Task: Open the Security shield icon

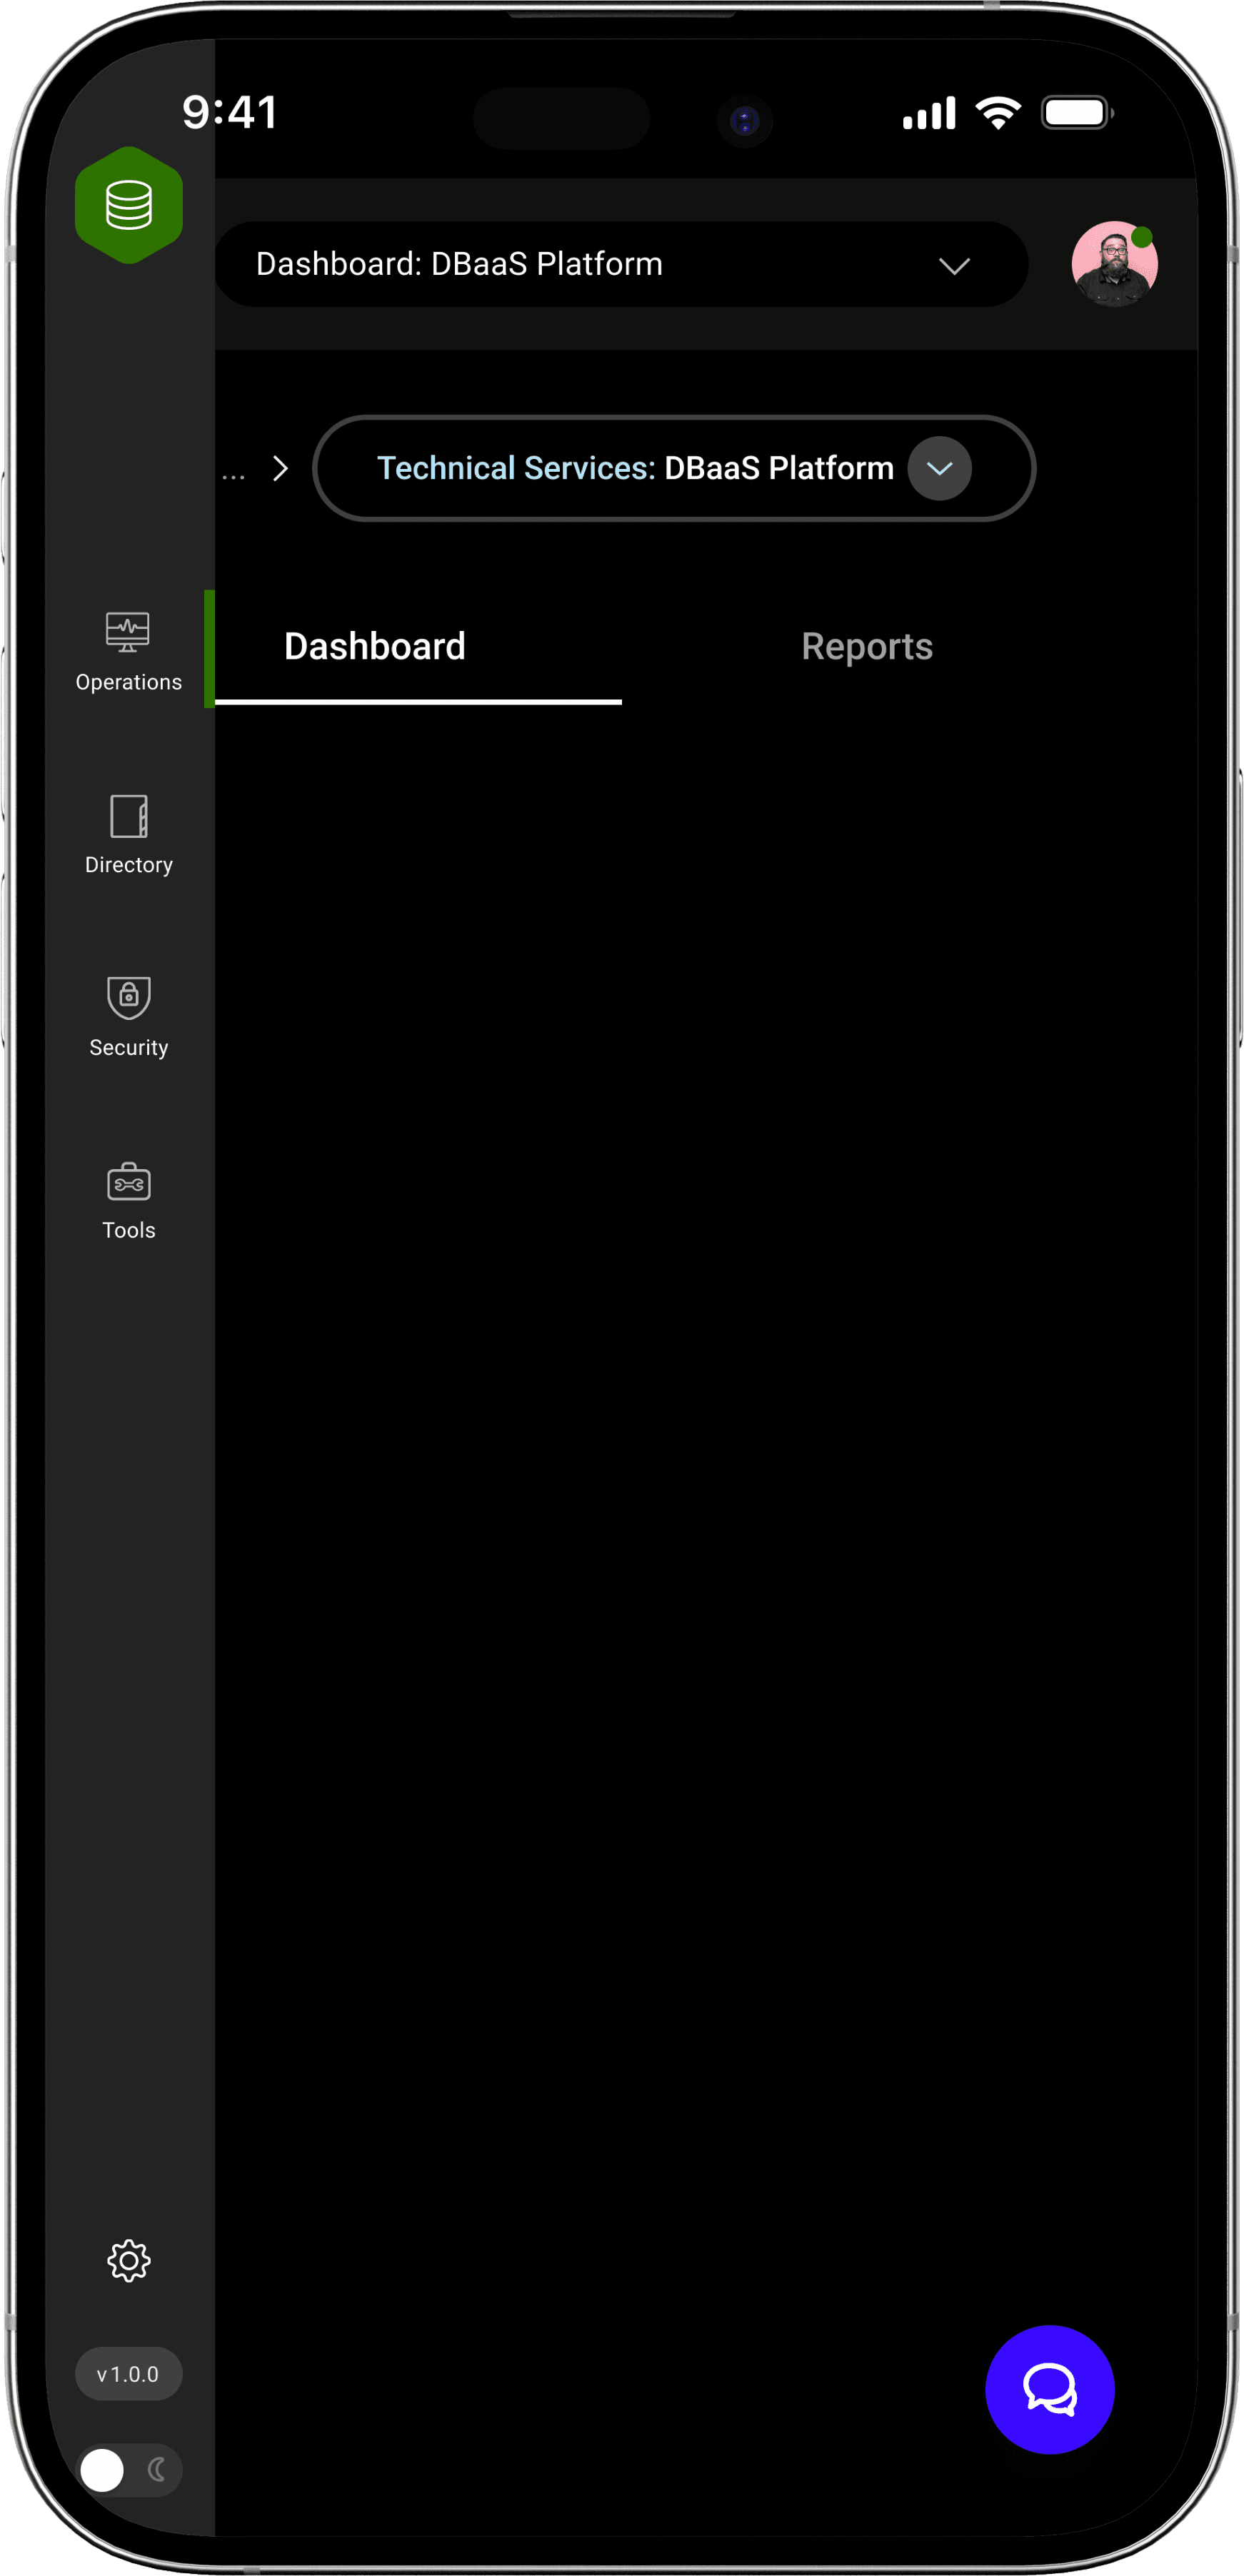Action: (128, 998)
